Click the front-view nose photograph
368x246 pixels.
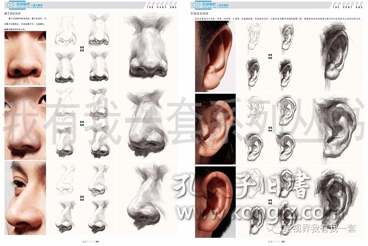point(25,58)
